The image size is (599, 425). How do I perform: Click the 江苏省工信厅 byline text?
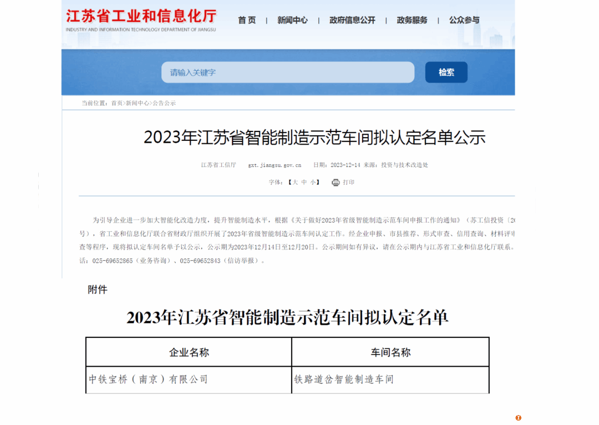[219, 165]
